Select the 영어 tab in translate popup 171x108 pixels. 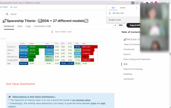click(x=113, y=8)
